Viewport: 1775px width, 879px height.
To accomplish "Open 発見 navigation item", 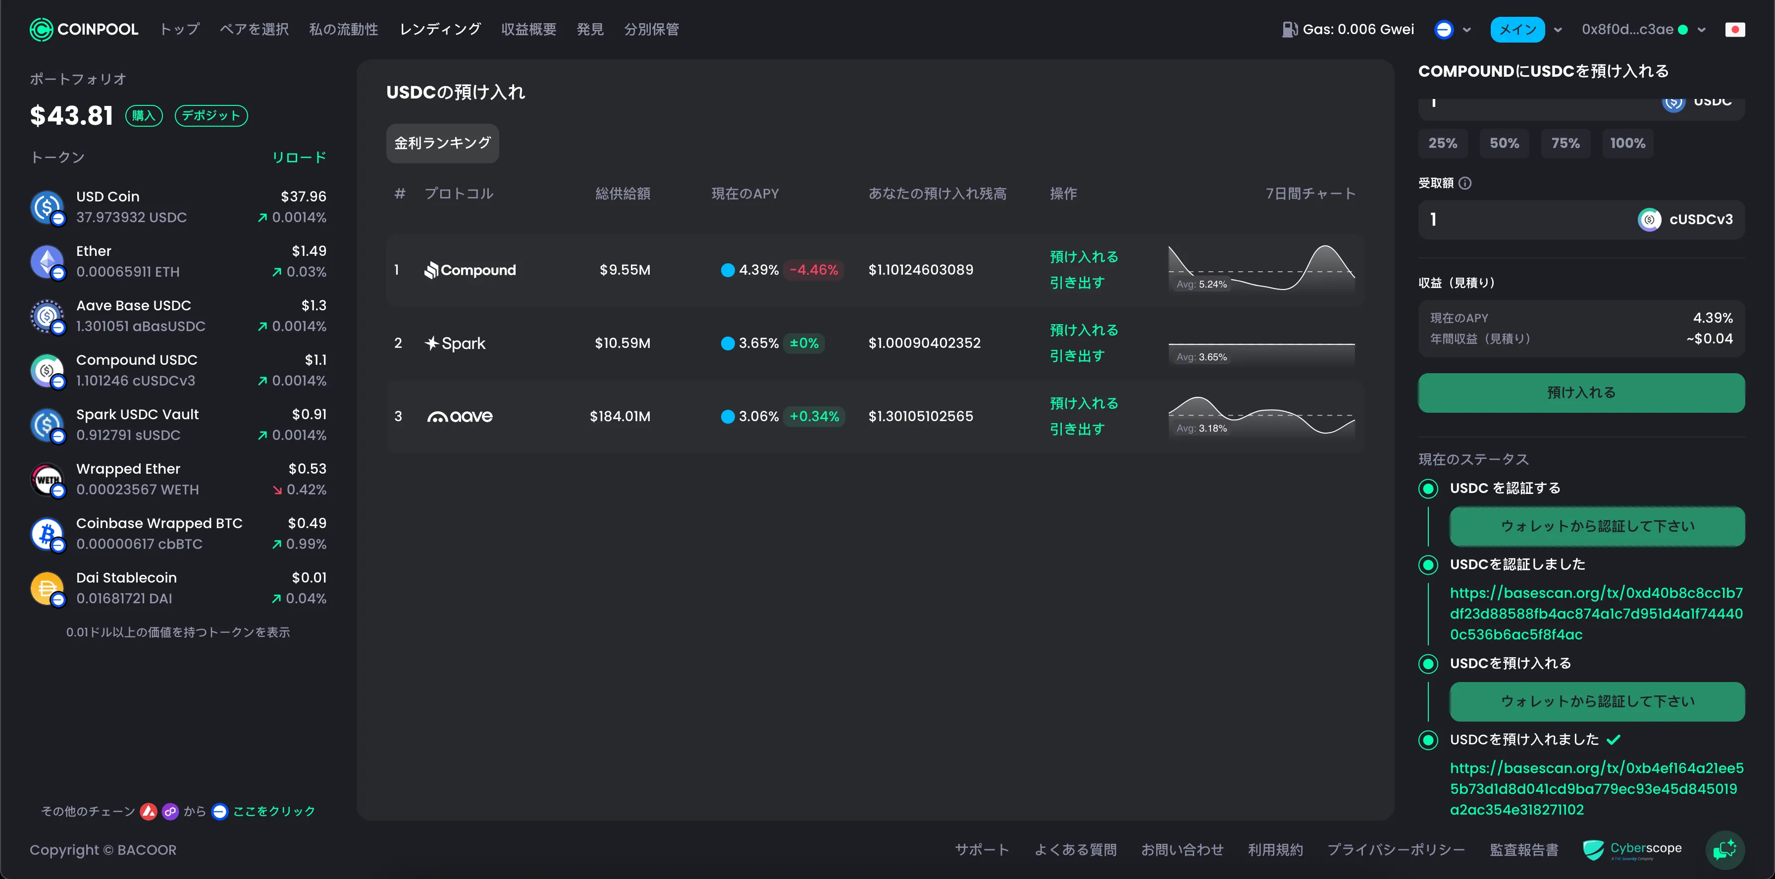I will 590,30.
